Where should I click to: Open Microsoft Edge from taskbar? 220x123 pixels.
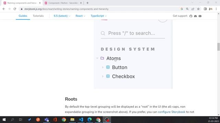click(x=89, y=120)
